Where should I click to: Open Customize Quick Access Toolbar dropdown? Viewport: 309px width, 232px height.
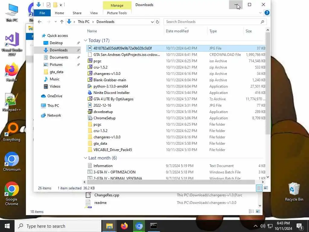[x=61, y=5]
